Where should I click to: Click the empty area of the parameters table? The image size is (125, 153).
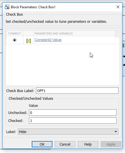point(62,65)
